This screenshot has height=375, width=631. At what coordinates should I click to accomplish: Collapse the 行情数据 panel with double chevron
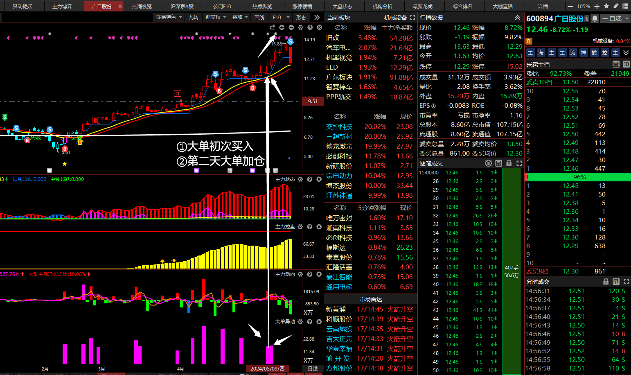(x=517, y=18)
